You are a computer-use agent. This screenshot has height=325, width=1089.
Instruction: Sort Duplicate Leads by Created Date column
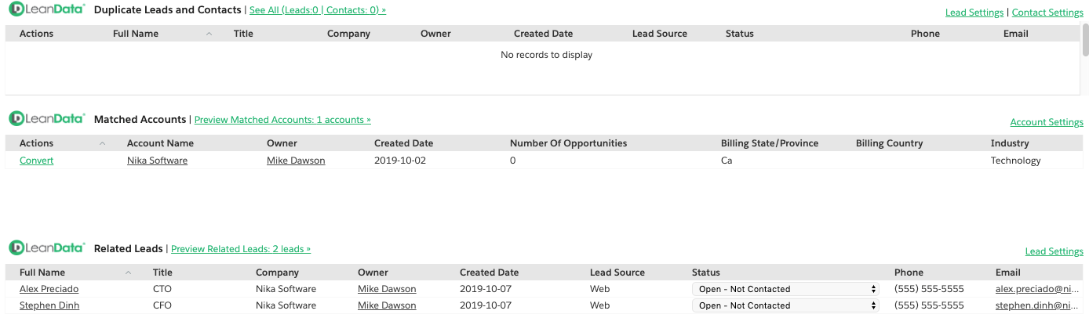pyautogui.click(x=543, y=34)
